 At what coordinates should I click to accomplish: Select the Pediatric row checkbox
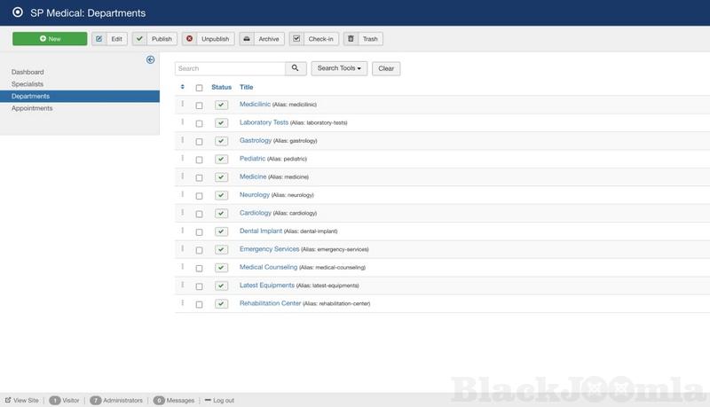[199, 160]
